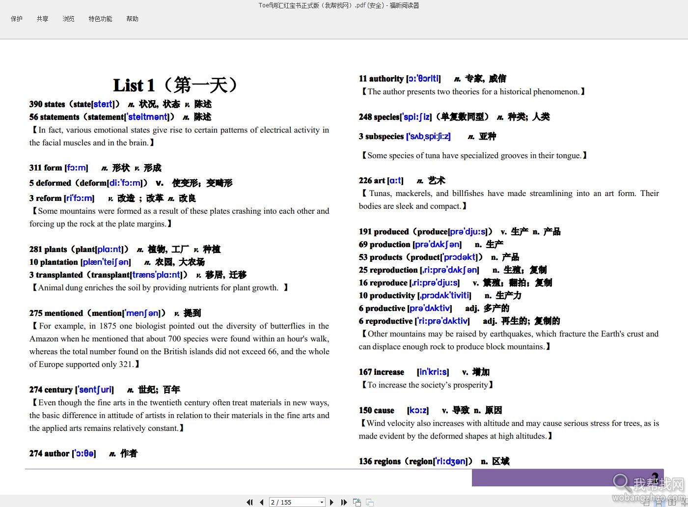
Task: Click the entry '3 subspecies'
Action: tap(427, 136)
